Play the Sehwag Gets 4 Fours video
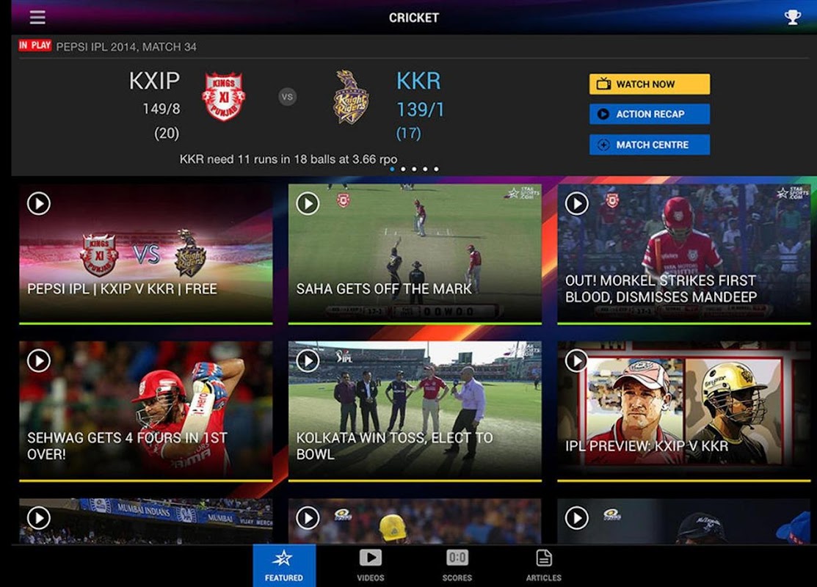The height and width of the screenshot is (587, 817). [39, 360]
